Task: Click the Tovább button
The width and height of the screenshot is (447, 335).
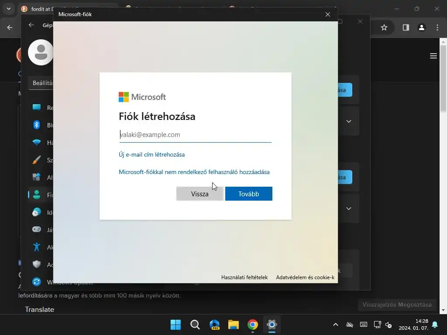Action: coord(248,194)
